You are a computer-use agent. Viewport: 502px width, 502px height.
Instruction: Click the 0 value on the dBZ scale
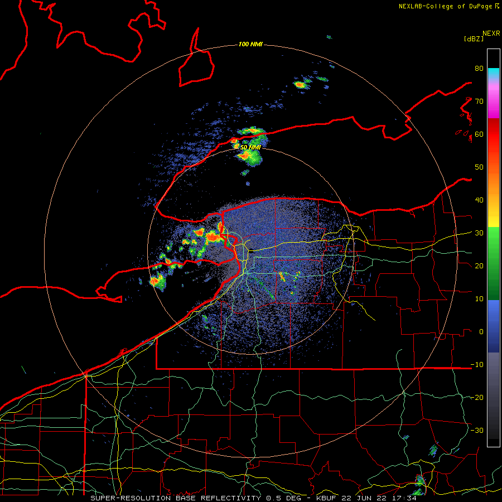point(481,332)
